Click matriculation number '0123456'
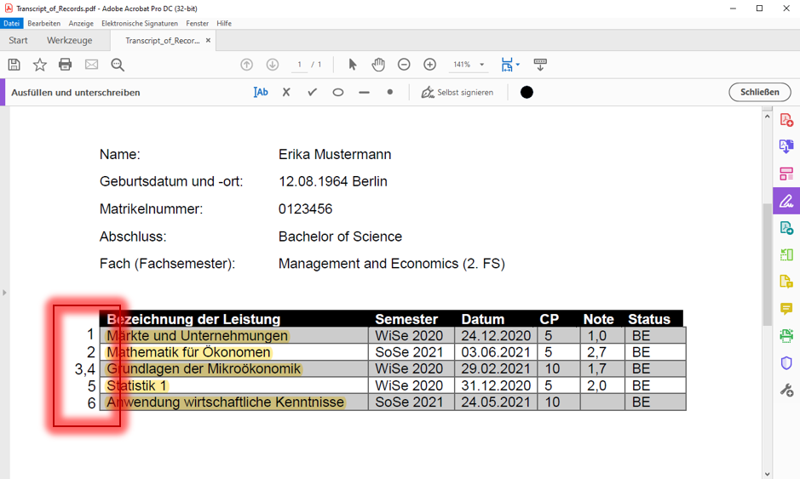The height and width of the screenshot is (479, 800). tap(305, 209)
